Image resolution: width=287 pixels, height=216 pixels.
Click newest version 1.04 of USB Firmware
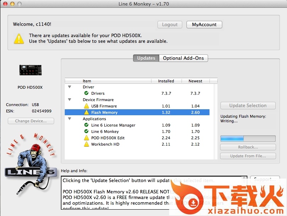(195, 106)
